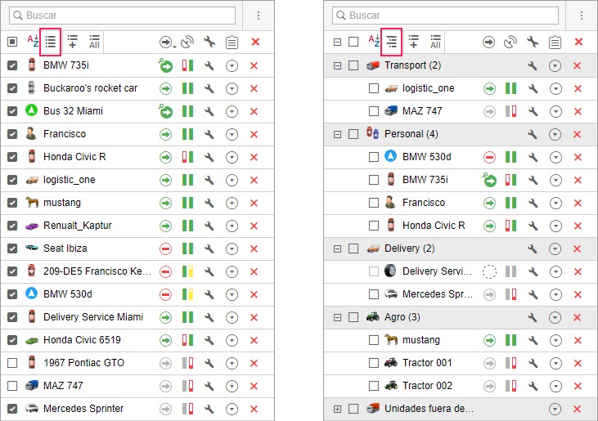Remove all units using the left header red X
The image size is (598, 421).
coord(255,42)
